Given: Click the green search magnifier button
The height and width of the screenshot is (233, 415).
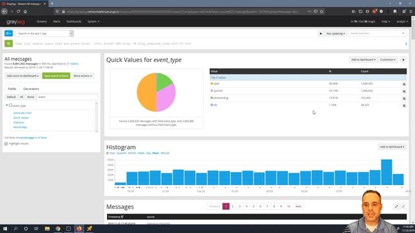Looking at the screenshot, I should (8, 43).
